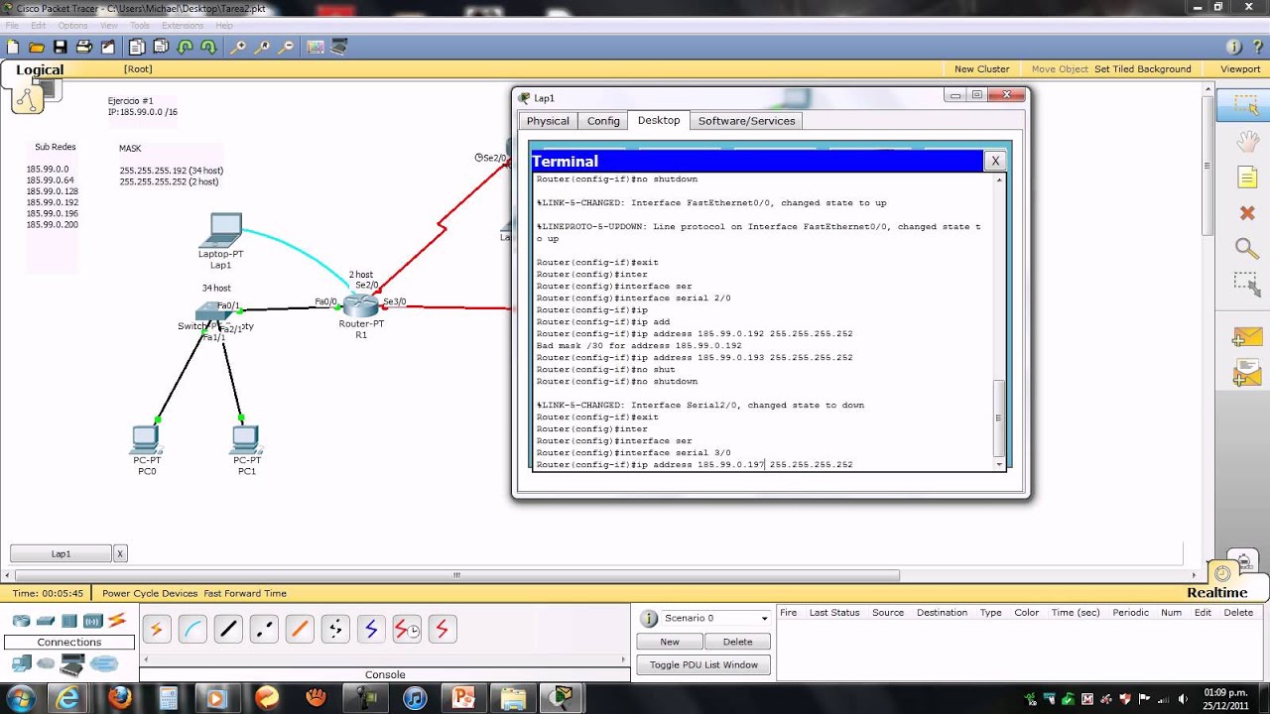Choose the Place Note tool
The height and width of the screenshot is (714, 1270).
1246,178
